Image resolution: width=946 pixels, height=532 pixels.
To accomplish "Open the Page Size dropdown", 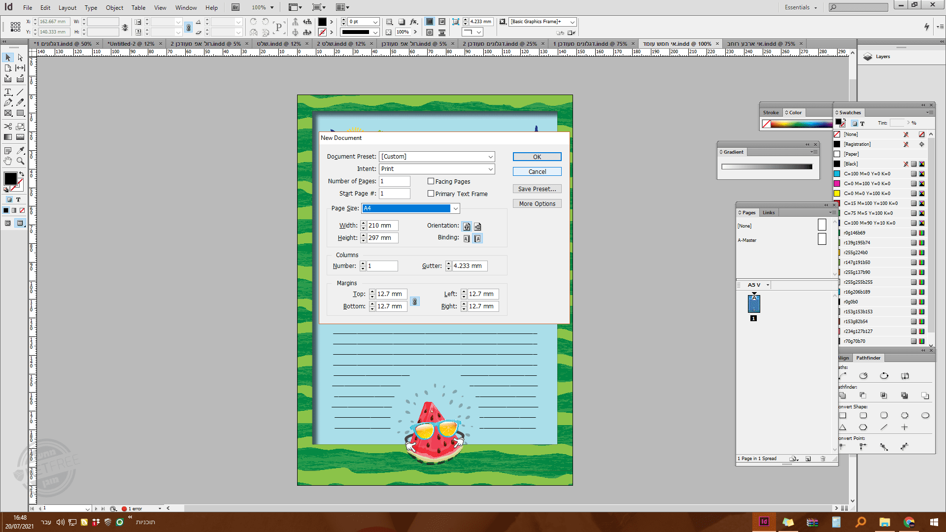I will click(x=456, y=208).
